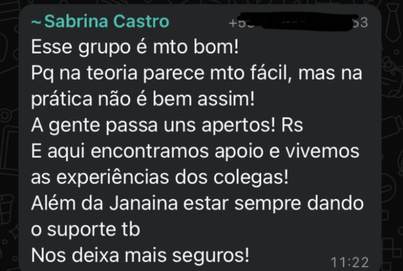Select the line "Esse grupo é mto bom!"
Image resolution: width=403 pixels, height=271 pixels.
135,47
